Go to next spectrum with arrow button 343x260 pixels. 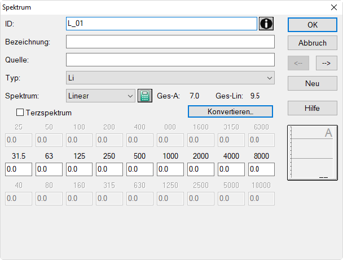point(326,63)
